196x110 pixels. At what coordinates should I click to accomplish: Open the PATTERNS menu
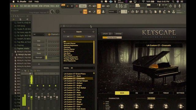(35, 6)
